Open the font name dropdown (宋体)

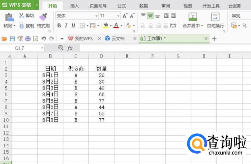point(96,16)
